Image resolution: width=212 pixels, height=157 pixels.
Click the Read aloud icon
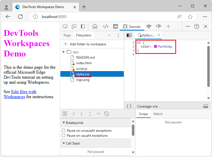pos(179,17)
